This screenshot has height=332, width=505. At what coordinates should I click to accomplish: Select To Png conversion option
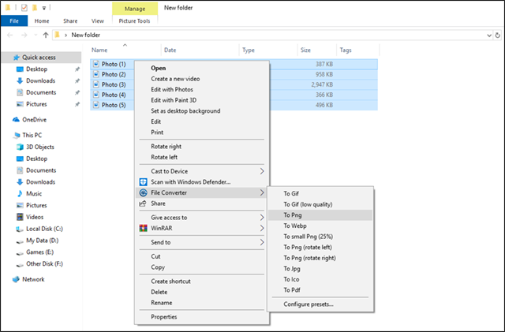pyautogui.click(x=294, y=214)
